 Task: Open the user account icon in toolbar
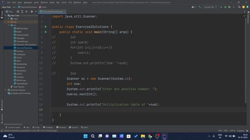point(193,7)
